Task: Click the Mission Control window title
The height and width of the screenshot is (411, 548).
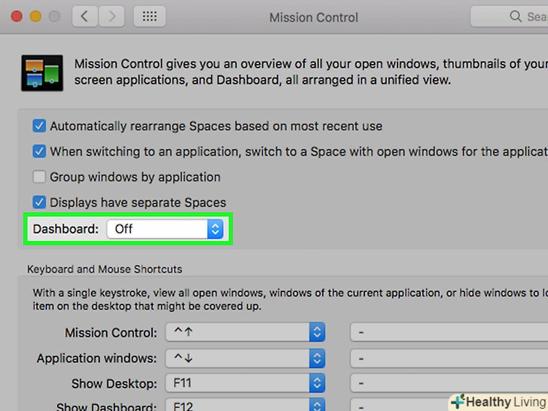Action: click(x=313, y=17)
